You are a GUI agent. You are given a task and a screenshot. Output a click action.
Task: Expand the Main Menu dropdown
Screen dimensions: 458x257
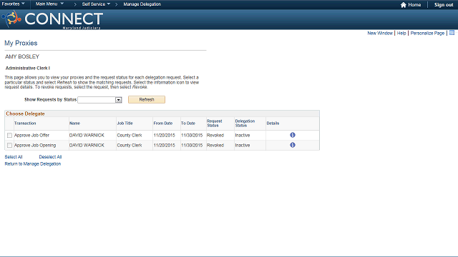[x=49, y=4]
